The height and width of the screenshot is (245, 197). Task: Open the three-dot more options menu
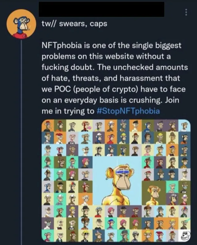click(186, 12)
